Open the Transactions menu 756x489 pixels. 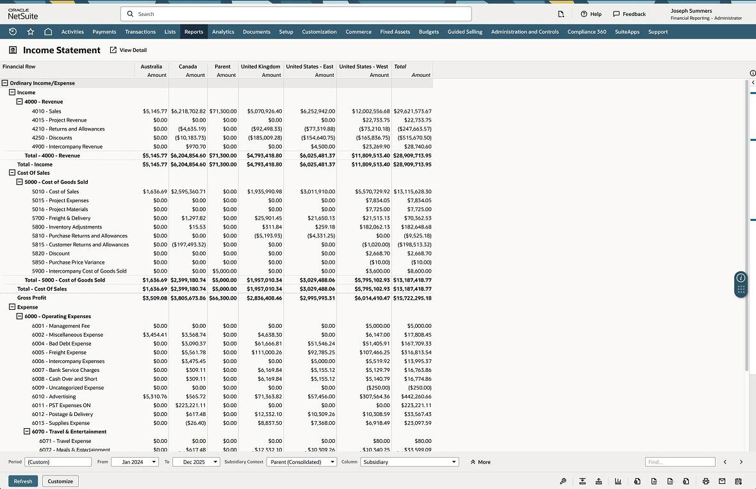[140, 32]
